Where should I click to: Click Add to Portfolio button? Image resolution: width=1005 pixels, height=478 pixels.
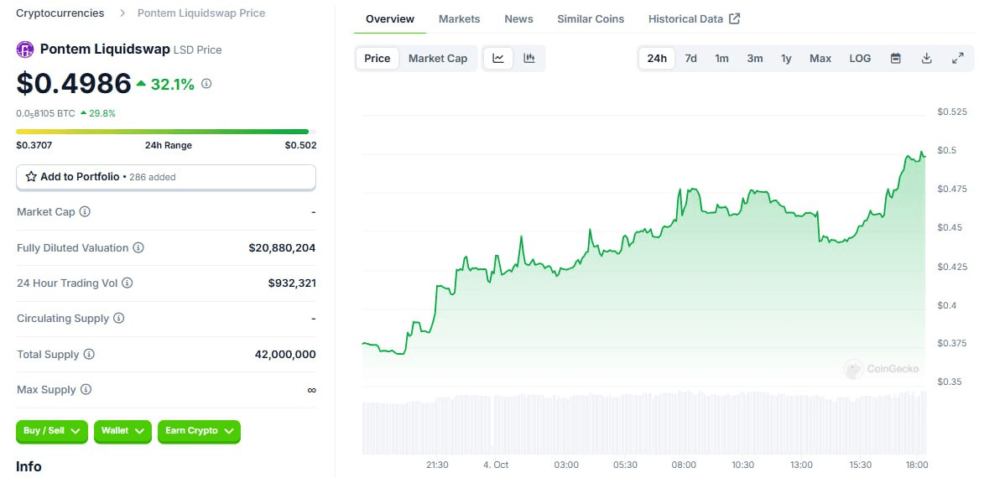click(166, 177)
